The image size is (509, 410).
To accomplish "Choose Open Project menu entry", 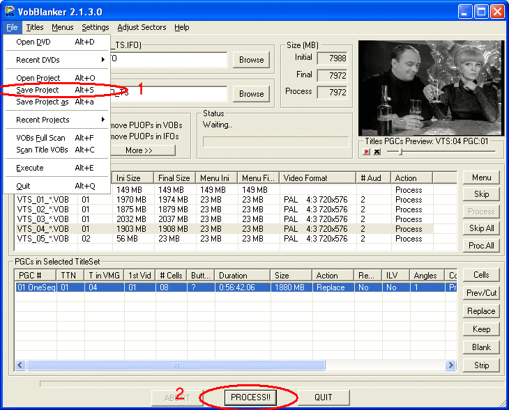I will pyautogui.click(x=56, y=78).
